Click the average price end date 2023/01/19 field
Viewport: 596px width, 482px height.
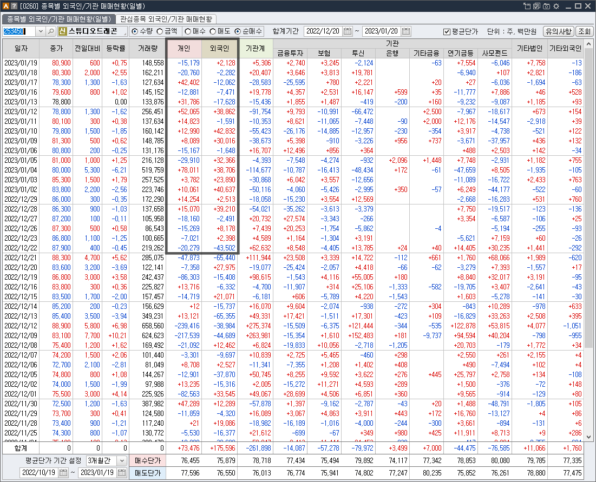(x=97, y=472)
